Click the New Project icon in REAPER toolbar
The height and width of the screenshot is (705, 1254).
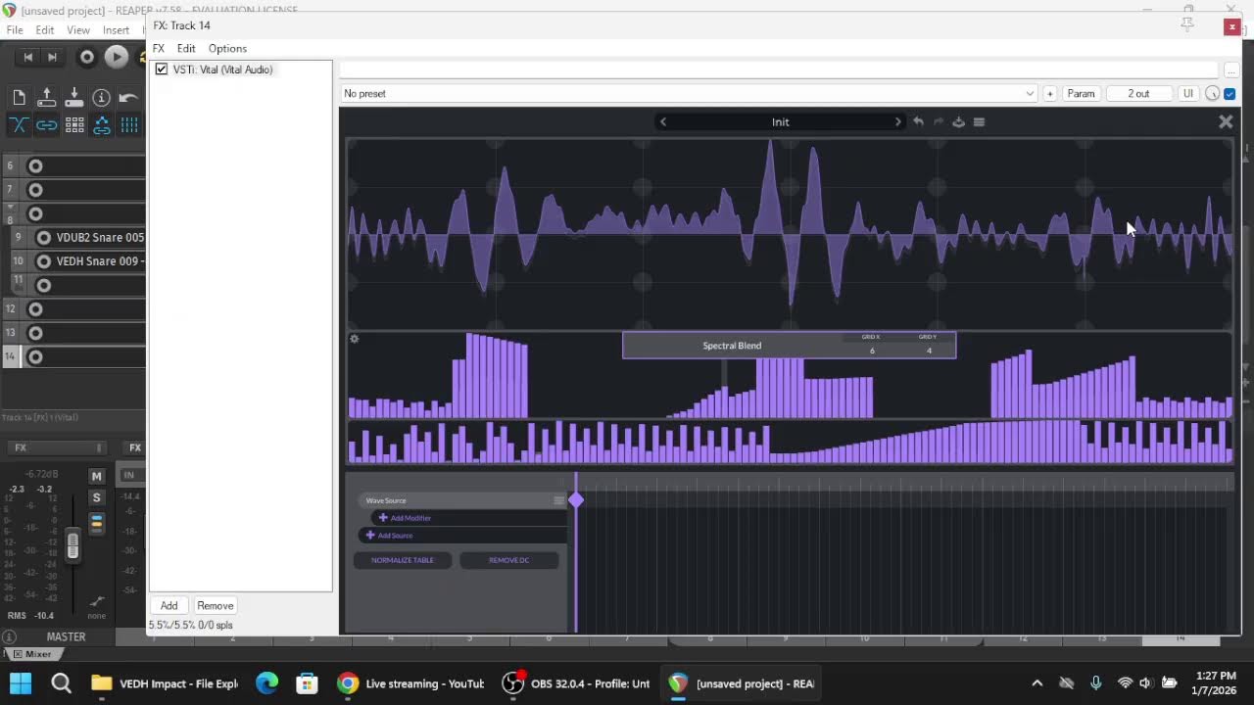[19, 97]
